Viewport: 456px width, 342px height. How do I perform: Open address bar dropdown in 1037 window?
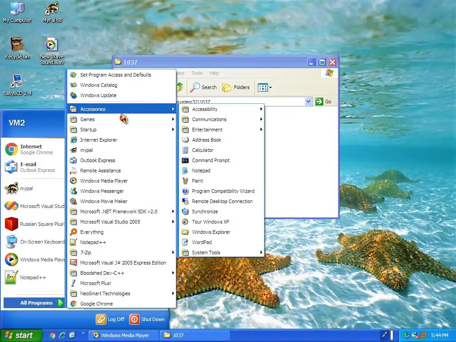[x=308, y=102]
